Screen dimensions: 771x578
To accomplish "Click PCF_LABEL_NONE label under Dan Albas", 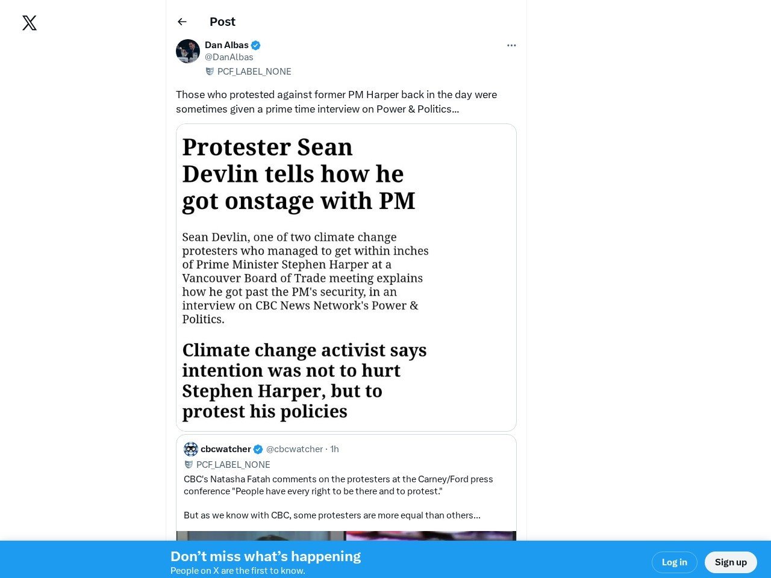I will pos(254,72).
